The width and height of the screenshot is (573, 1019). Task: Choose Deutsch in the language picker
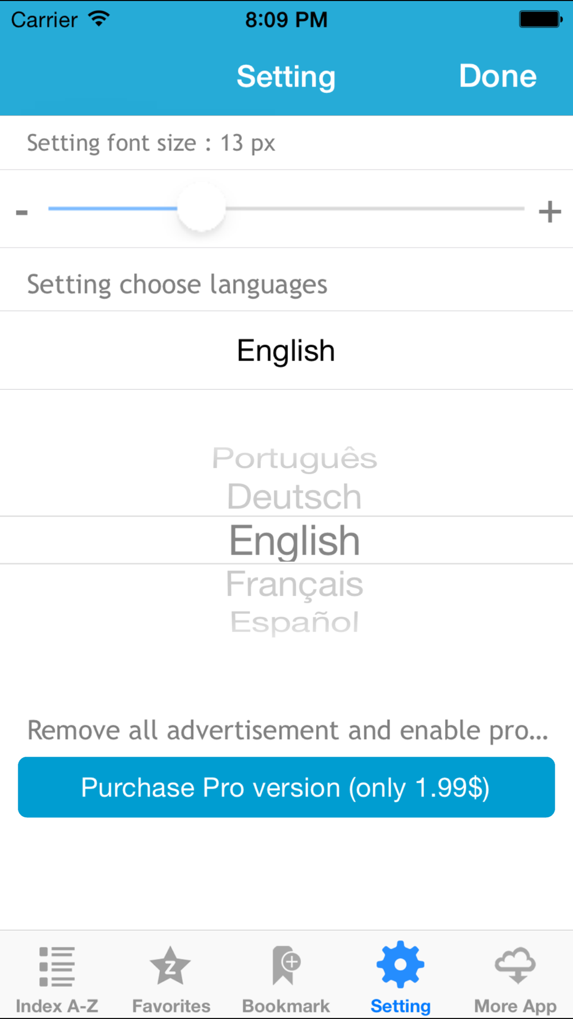point(295,496)
